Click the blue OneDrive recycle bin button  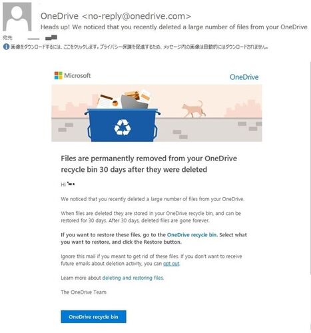click(93, 316)
